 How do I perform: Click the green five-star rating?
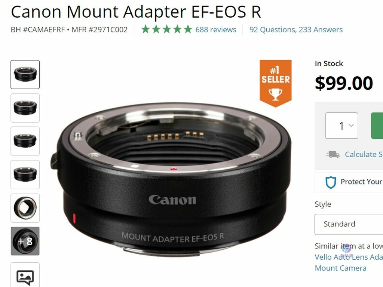click(166, 29)
